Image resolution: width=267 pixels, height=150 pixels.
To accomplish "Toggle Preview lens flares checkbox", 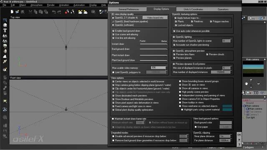I will (x=174, y=55).
